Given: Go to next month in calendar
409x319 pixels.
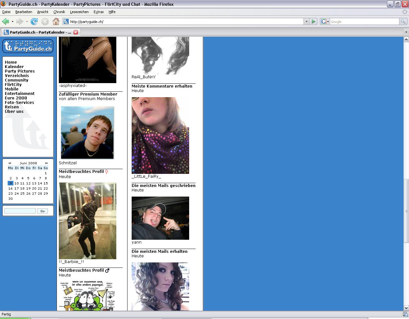Looking at the screenshot, I should pyautogui.click(x=46, y=163).
